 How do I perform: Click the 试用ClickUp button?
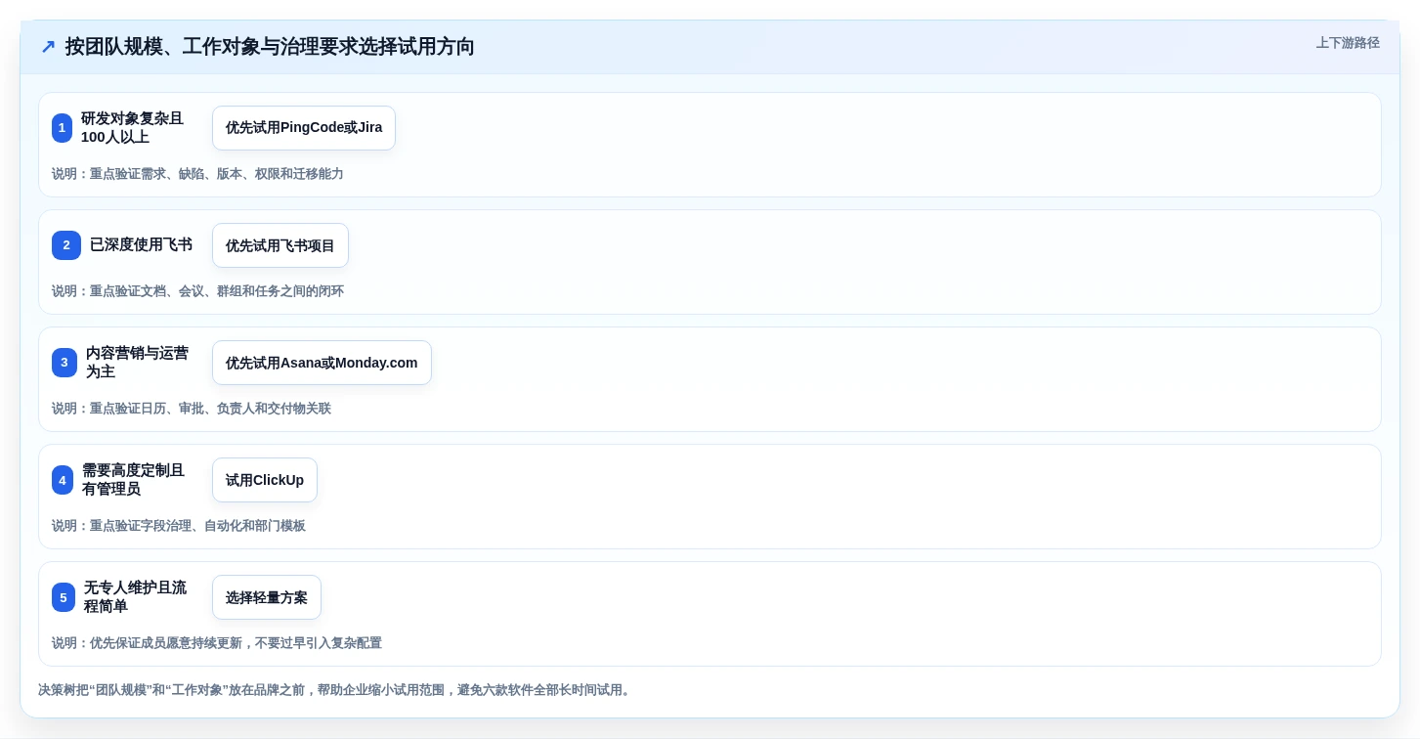265,480
